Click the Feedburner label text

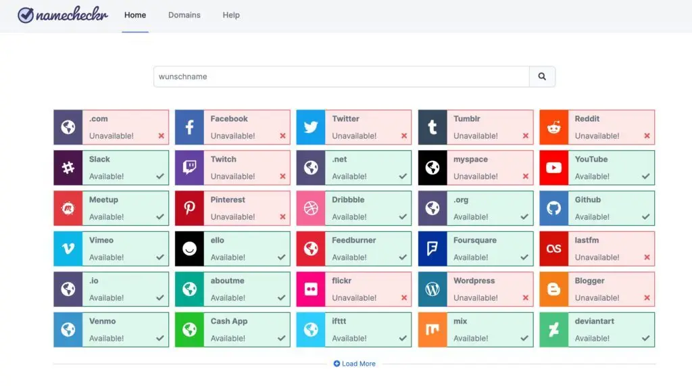tap(354, 240)
